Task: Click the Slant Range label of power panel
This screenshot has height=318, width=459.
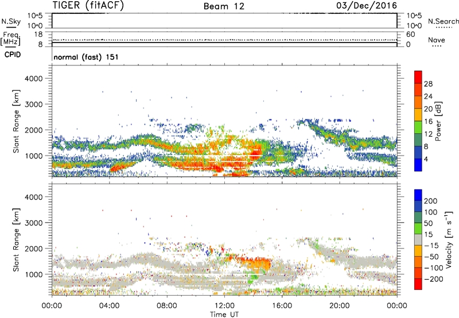Action: 16,121
